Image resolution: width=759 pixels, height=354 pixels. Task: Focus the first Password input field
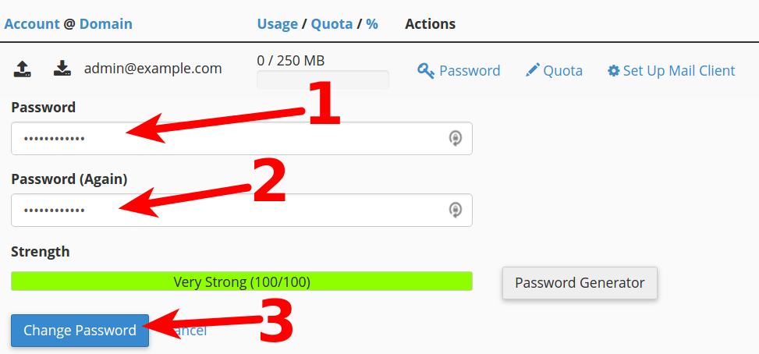226,139
